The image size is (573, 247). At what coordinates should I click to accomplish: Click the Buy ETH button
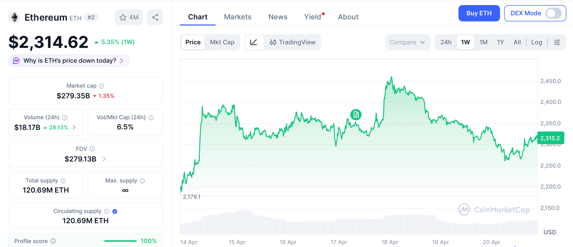click(479, 13)
